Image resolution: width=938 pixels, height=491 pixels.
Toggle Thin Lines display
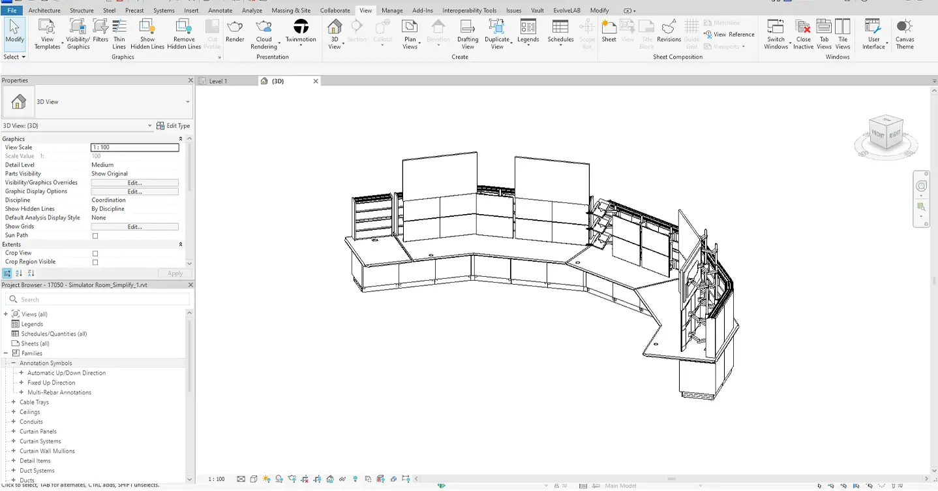click(x=119, y=34)
